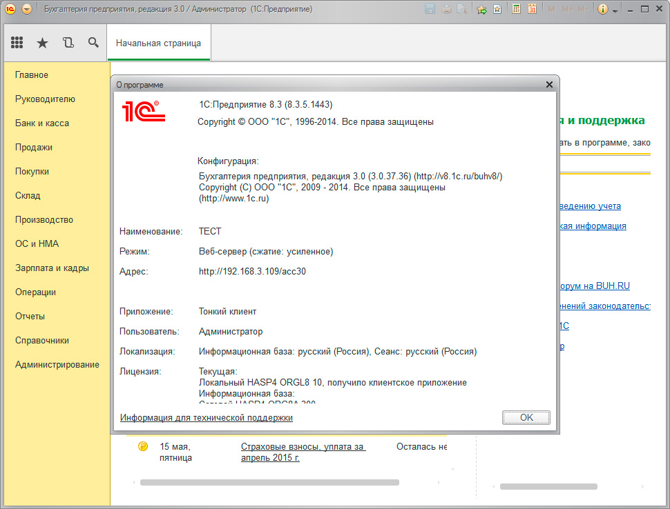The image size is (670, 509).
Task: Open the Calculator icon
Action: pyautogui.click(x=516, y=9)
